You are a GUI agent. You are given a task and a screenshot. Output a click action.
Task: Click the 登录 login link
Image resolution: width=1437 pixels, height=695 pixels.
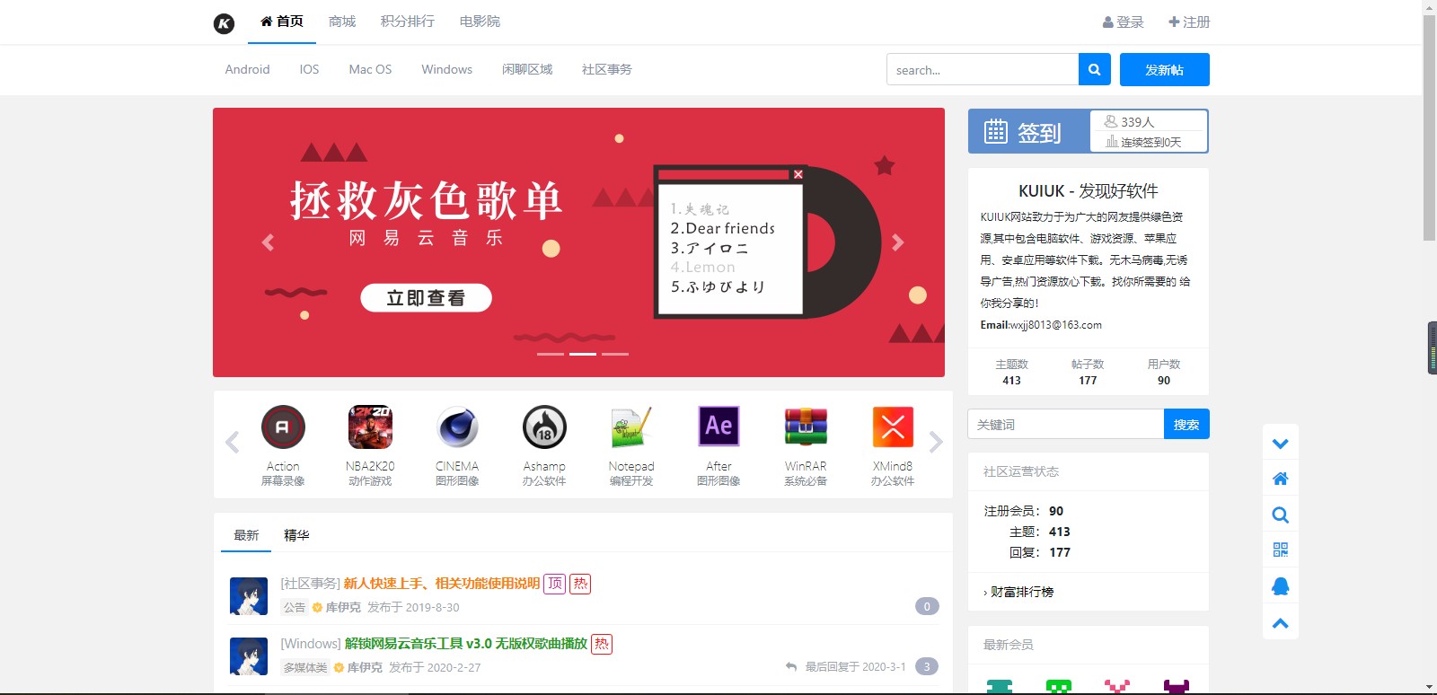pyautogui.click(x=1124, y=22)
